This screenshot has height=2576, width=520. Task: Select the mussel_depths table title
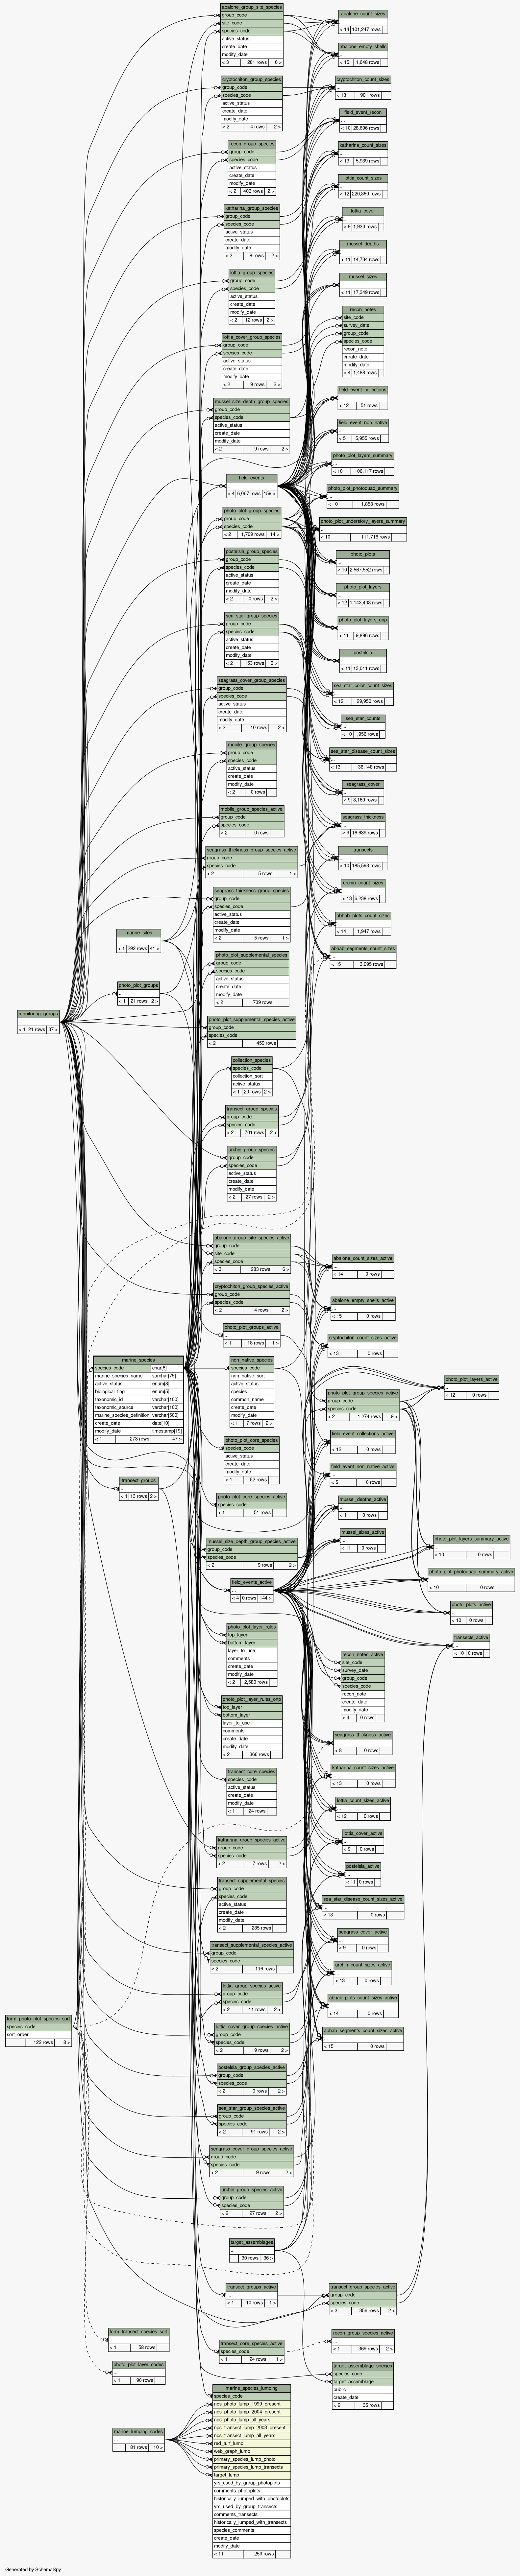tap(363, 244)
